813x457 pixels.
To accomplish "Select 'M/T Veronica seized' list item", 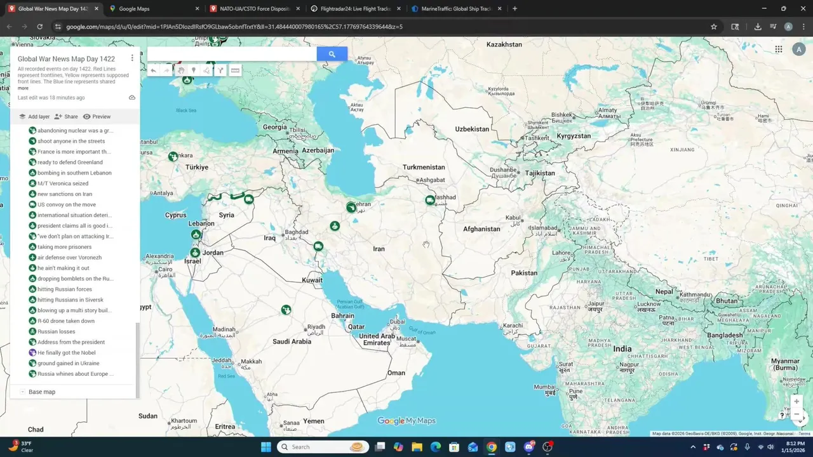I will (x=63, y=183).
